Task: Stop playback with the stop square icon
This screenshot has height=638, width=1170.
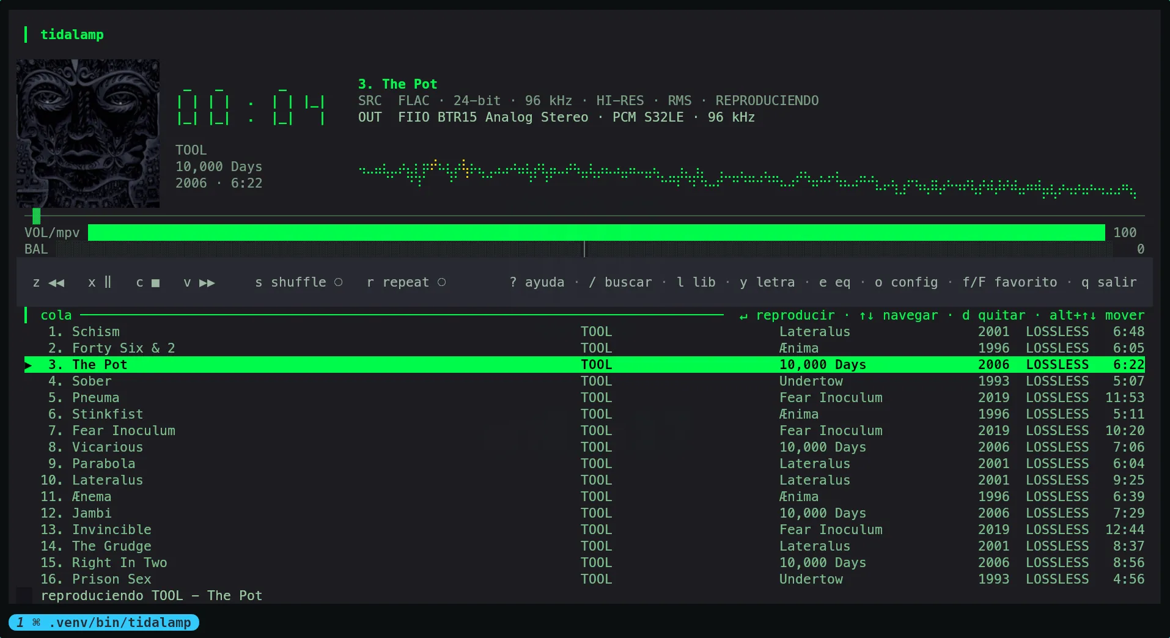Action: click(156, 283)
